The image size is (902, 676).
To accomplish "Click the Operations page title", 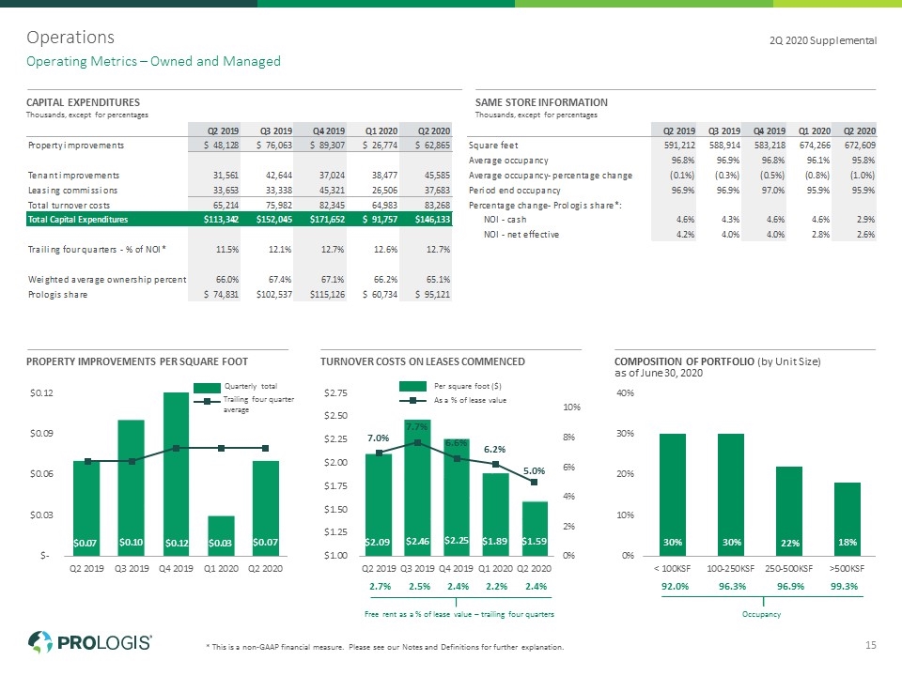I will pyautogui.click(x=70, y=38).
